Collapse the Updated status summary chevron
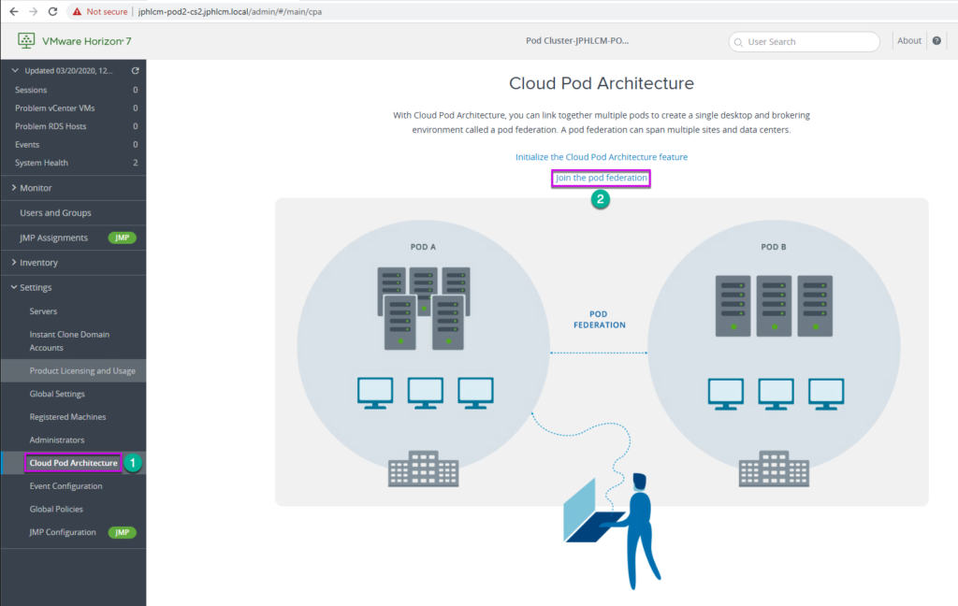958x606 pixels. [x=15, y=71]
